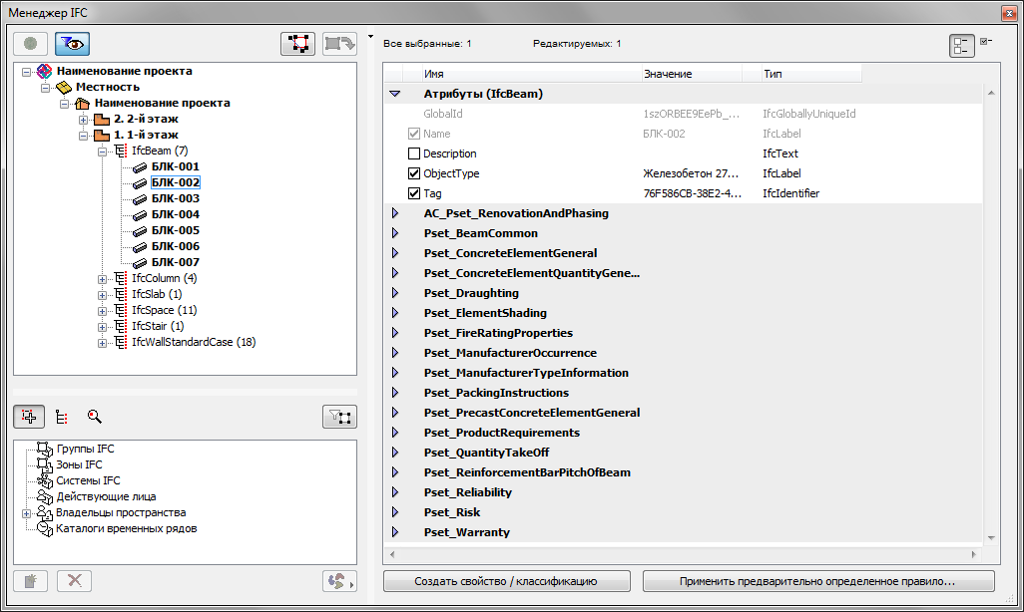This screenshot has height=612, width=1024.
Task: Click the tree structure view icon
Action: point(62,417)
